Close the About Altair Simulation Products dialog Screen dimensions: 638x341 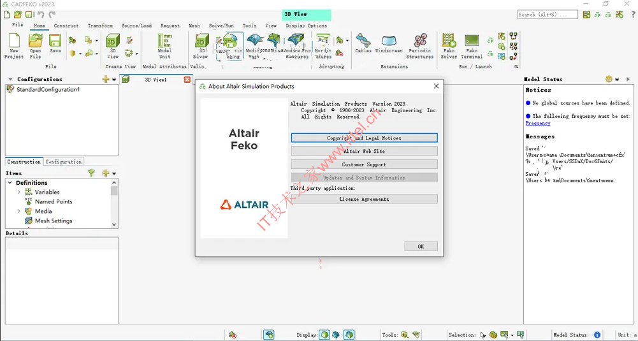[x=436, y=86]
